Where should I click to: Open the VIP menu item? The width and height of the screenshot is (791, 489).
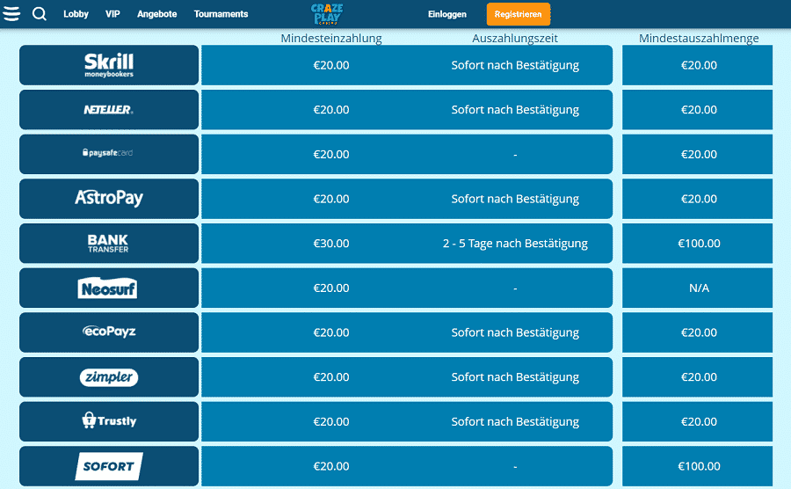(x=112, y=14)
